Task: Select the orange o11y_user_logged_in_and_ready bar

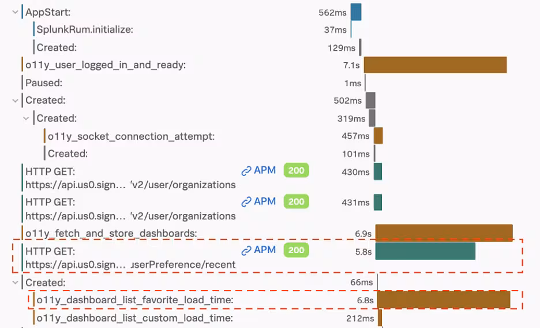Action: coord(435,65)
